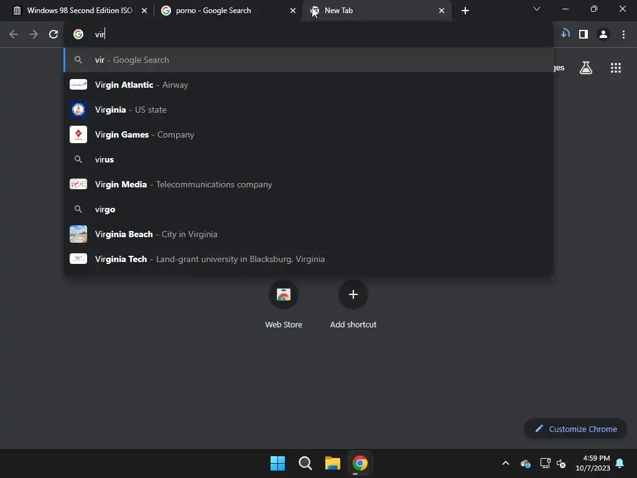This screenshot has width=637, height=478.
Task: Open the Windows Start menu
Action: tap(278, 463)
